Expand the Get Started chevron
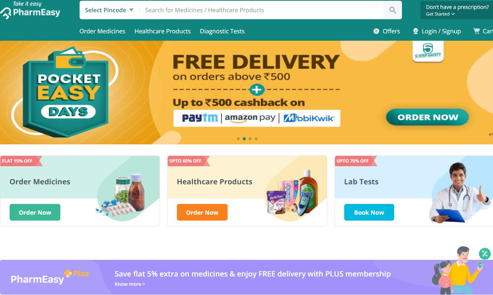The width and height of the screenshot is (493, 295). click(453, 14)
